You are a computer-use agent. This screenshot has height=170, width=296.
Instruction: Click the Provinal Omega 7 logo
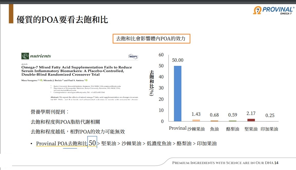[274, 10]
